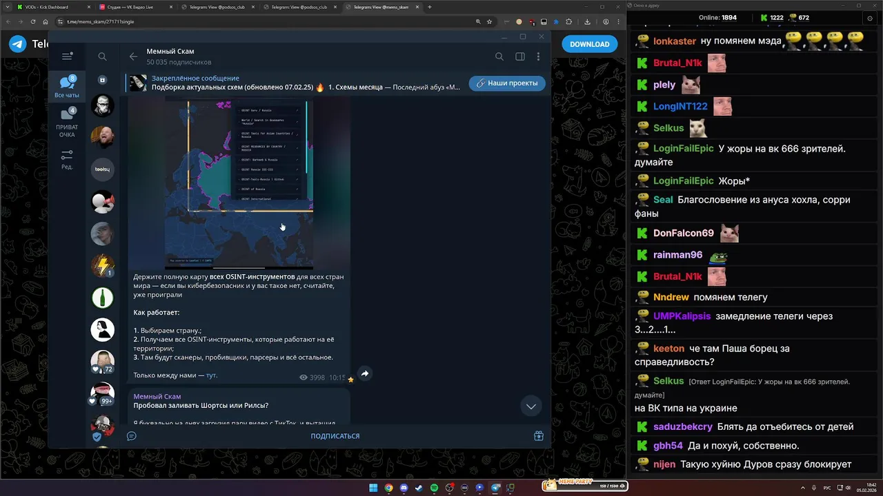Switch to first Telegram @podsos_club tab
883x496 pixels.
pyautogui.click(x=219, y=7)
